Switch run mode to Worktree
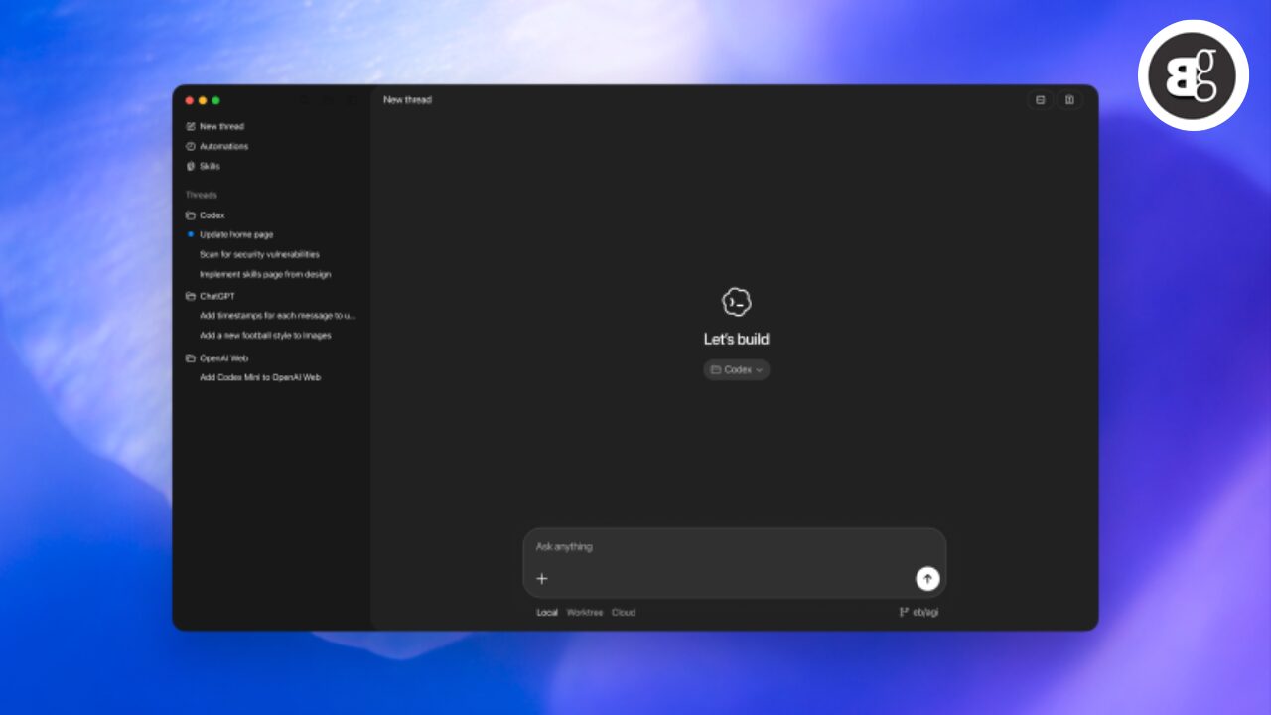Image resolution: width=1271 pixels, height=715 pixels. tap(584, 613)
